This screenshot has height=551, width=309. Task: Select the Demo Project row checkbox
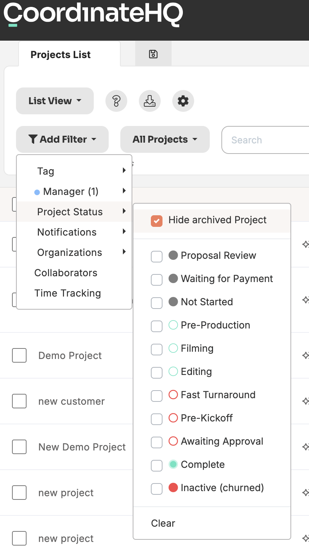point(19,355)
